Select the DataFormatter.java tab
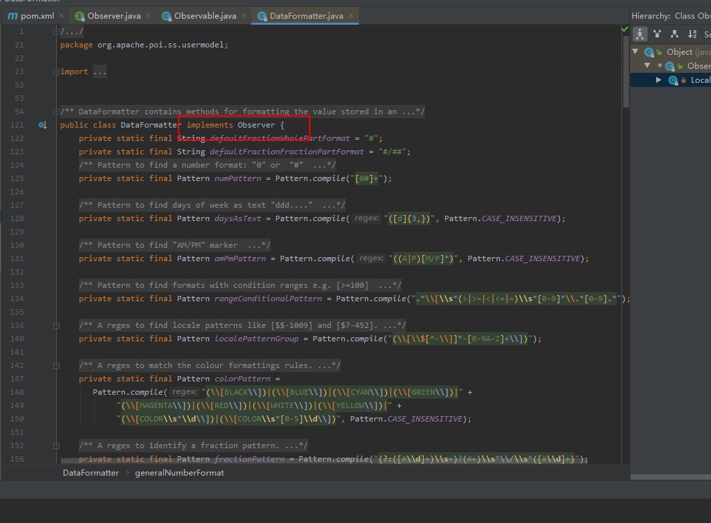This screenshot has width=711, height=523. 306,16
